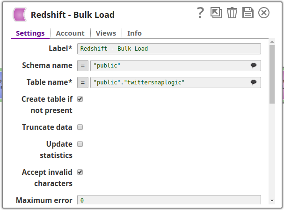Click the dialog title Redshift - Bulk Load
This screenshot has width=284, height=210.
73,15
